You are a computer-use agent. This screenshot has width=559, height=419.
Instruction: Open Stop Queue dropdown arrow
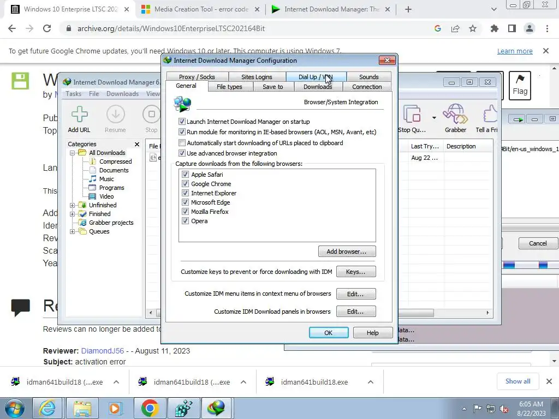pyautogui.click(x=434, y=118)
